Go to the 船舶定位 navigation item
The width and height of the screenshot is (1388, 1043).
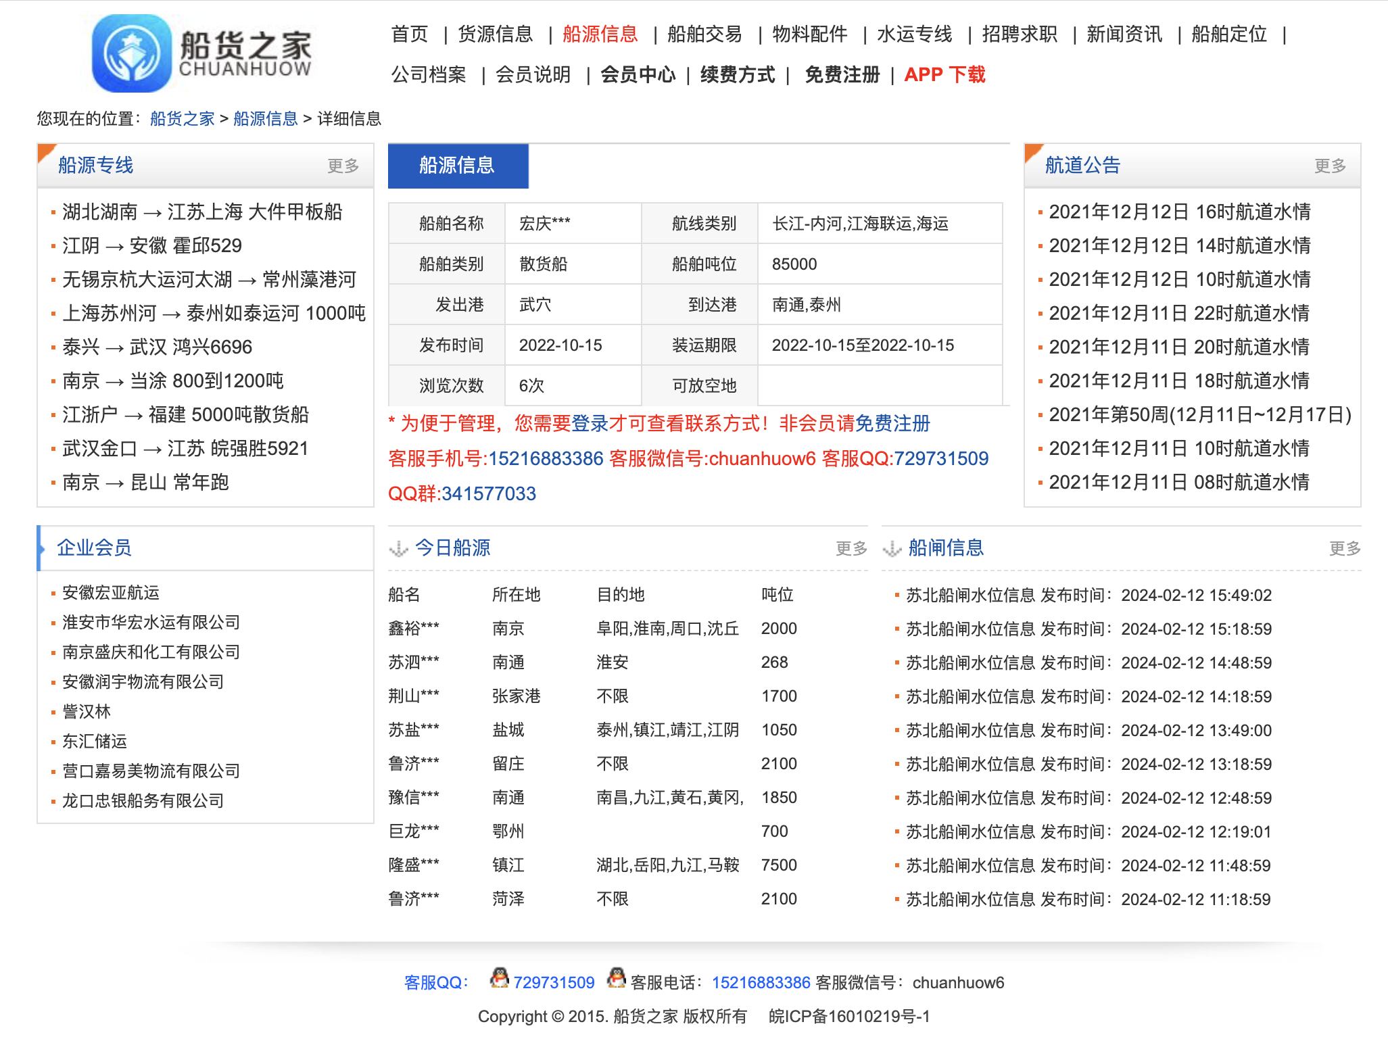(x=1228, y=34)
